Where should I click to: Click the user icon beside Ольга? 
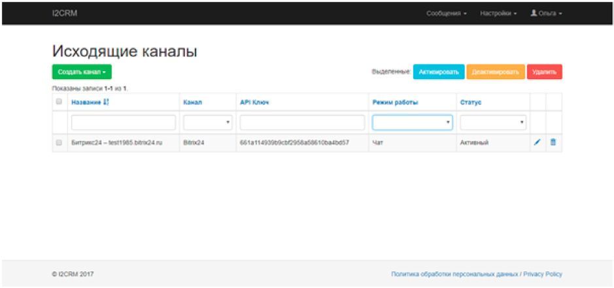(x=534, y=13)
